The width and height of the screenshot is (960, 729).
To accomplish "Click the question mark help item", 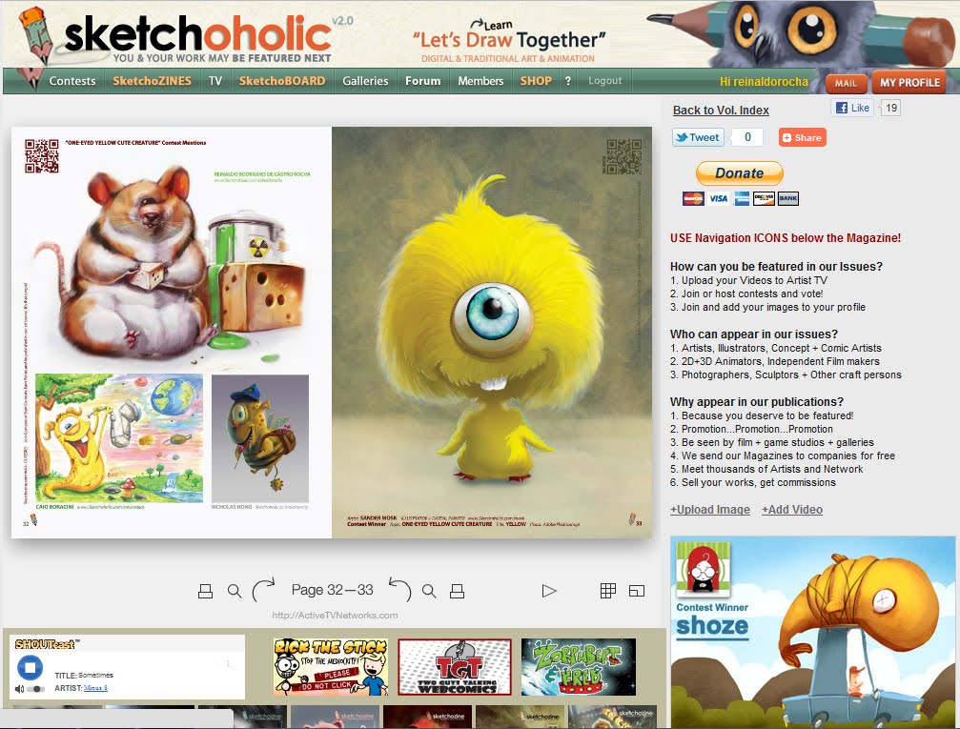I will [568, 81].
